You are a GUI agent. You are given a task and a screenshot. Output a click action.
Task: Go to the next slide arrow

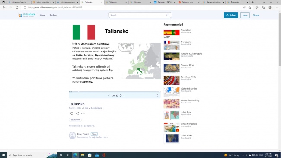click(121, 96)
